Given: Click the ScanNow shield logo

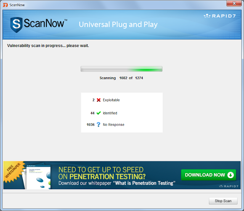Looking at the screenshot, I should (x=16, y=25).
